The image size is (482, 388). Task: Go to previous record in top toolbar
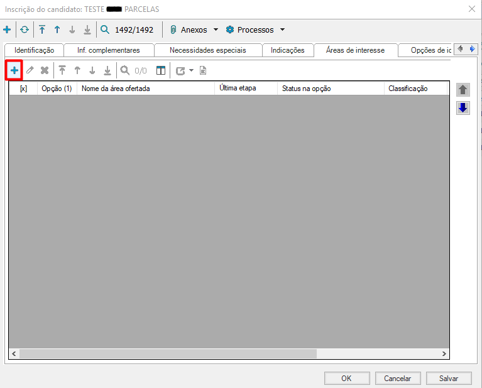[57, 30]
